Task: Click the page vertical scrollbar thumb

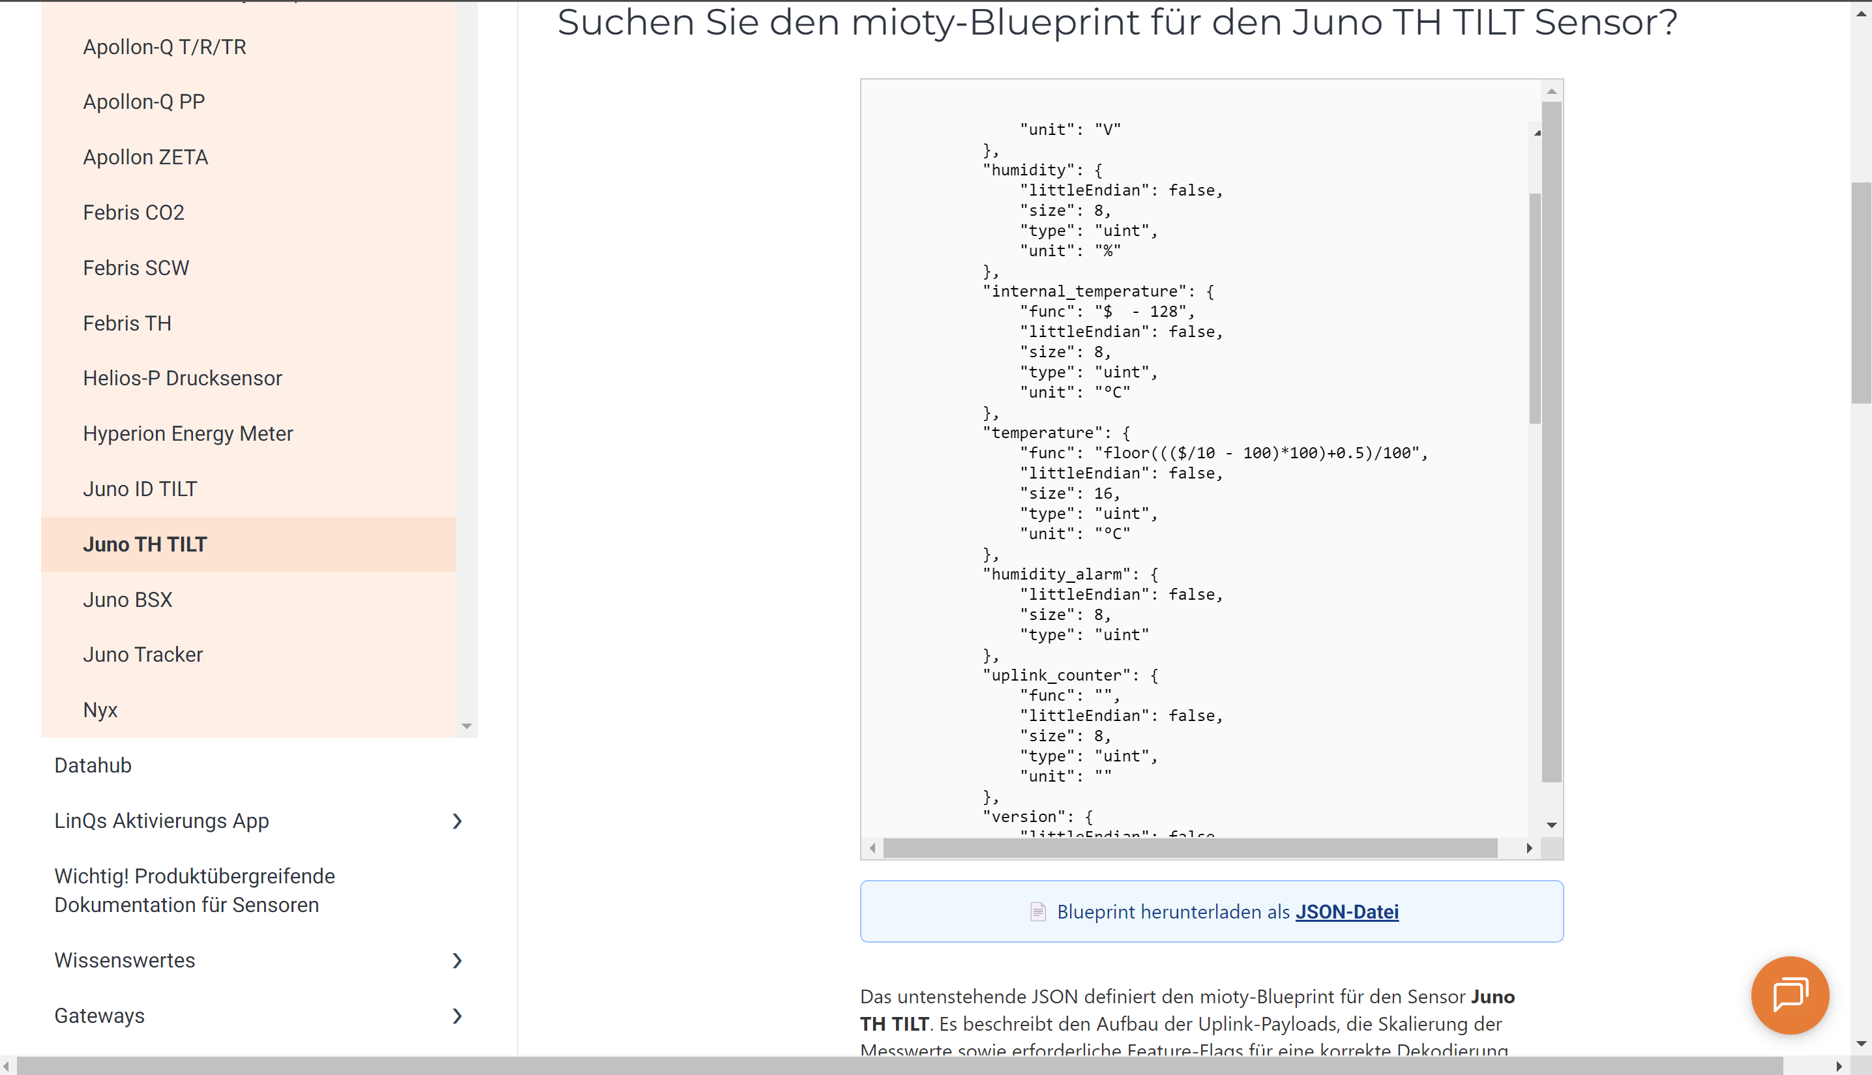Action: coord(1862,292)
